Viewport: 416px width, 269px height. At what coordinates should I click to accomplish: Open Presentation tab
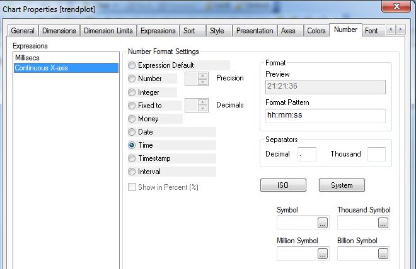[255, 31]
